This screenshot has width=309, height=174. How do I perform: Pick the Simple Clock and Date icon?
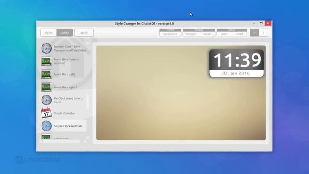[46, 126]
